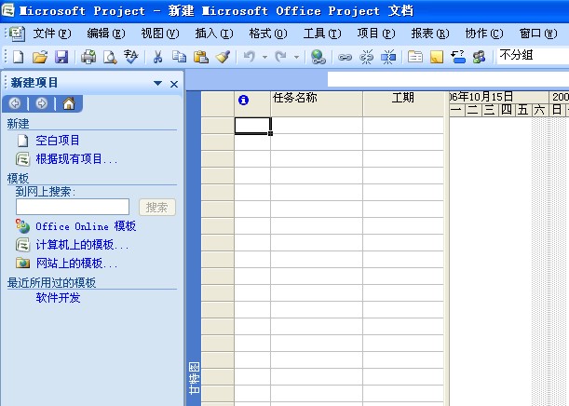
Task: Click the 空白项目 link
Action: click(58, 141)
